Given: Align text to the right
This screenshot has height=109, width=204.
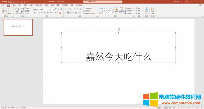Looking at the screenshot, I should click(x=71, y=13).
